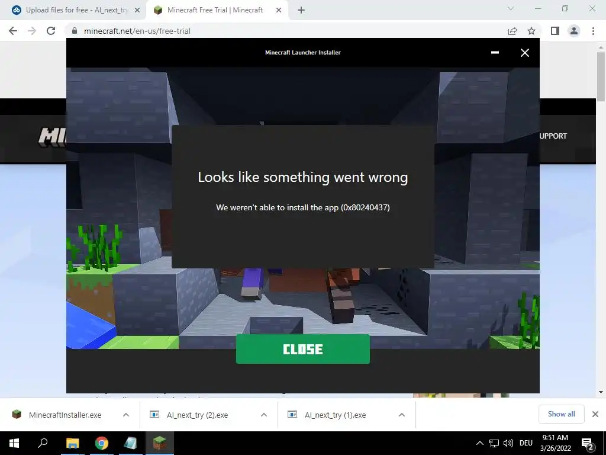Viewport: 606px width, 455px height.
Task: Expand options for AI_next_try (2).exe download
Action: [x=264, y=415]
